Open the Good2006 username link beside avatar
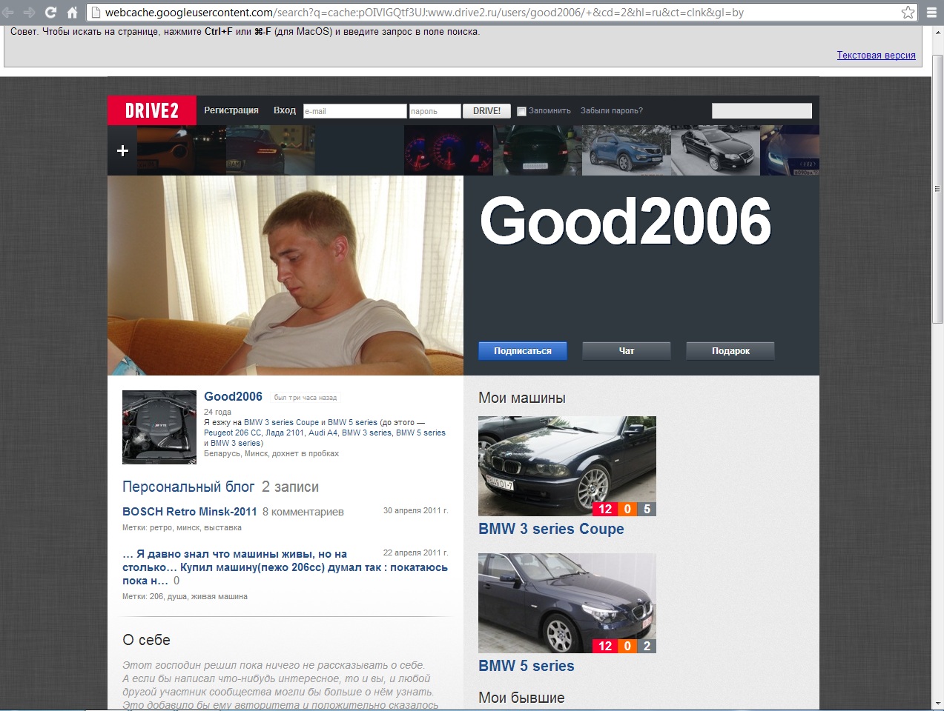The width and height of the screenshot is (944, 711). 233,397
